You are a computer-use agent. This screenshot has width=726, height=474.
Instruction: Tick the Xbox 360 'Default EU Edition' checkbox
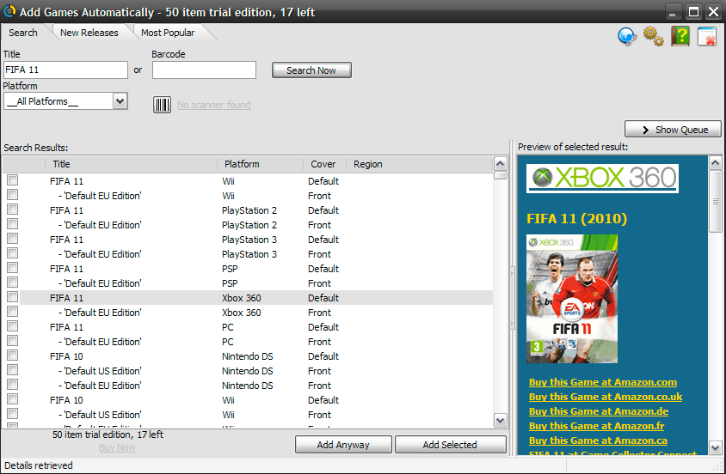pyautogui.click(x=13, y=312)
